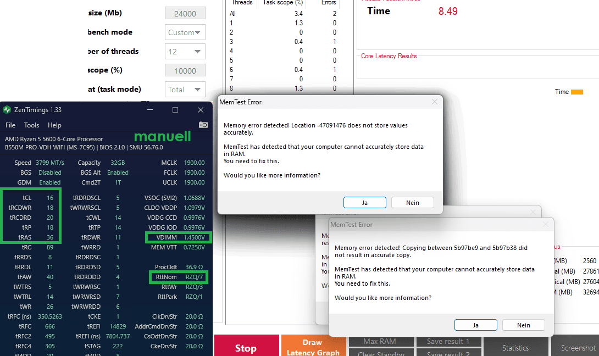Screen dimensions: 599x356
Task: Select the All row in threads table
Action: (x=284, y=13)
